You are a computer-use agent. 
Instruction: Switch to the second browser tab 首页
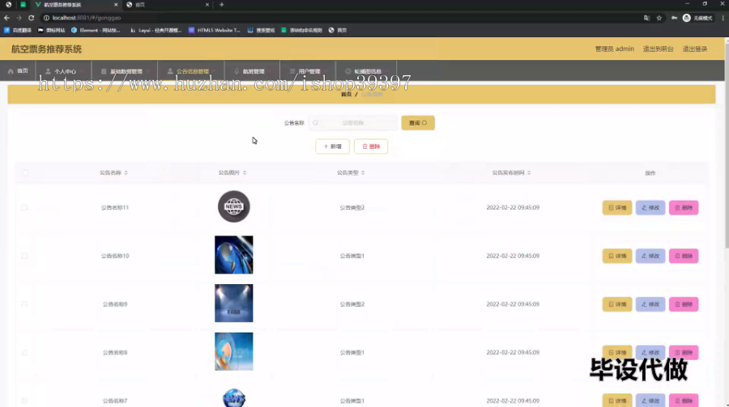pyautogui.click(x=168, y=5)
